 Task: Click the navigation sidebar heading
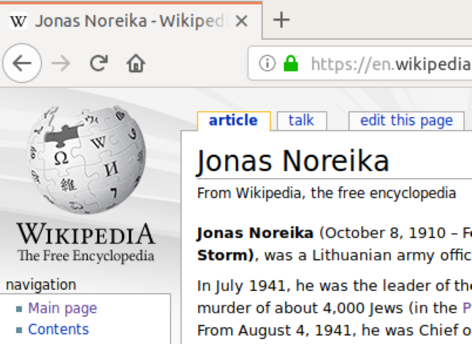click(x=41, y=285)
